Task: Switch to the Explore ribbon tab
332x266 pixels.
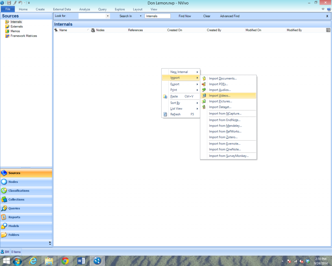Action: tap(120, 9)
